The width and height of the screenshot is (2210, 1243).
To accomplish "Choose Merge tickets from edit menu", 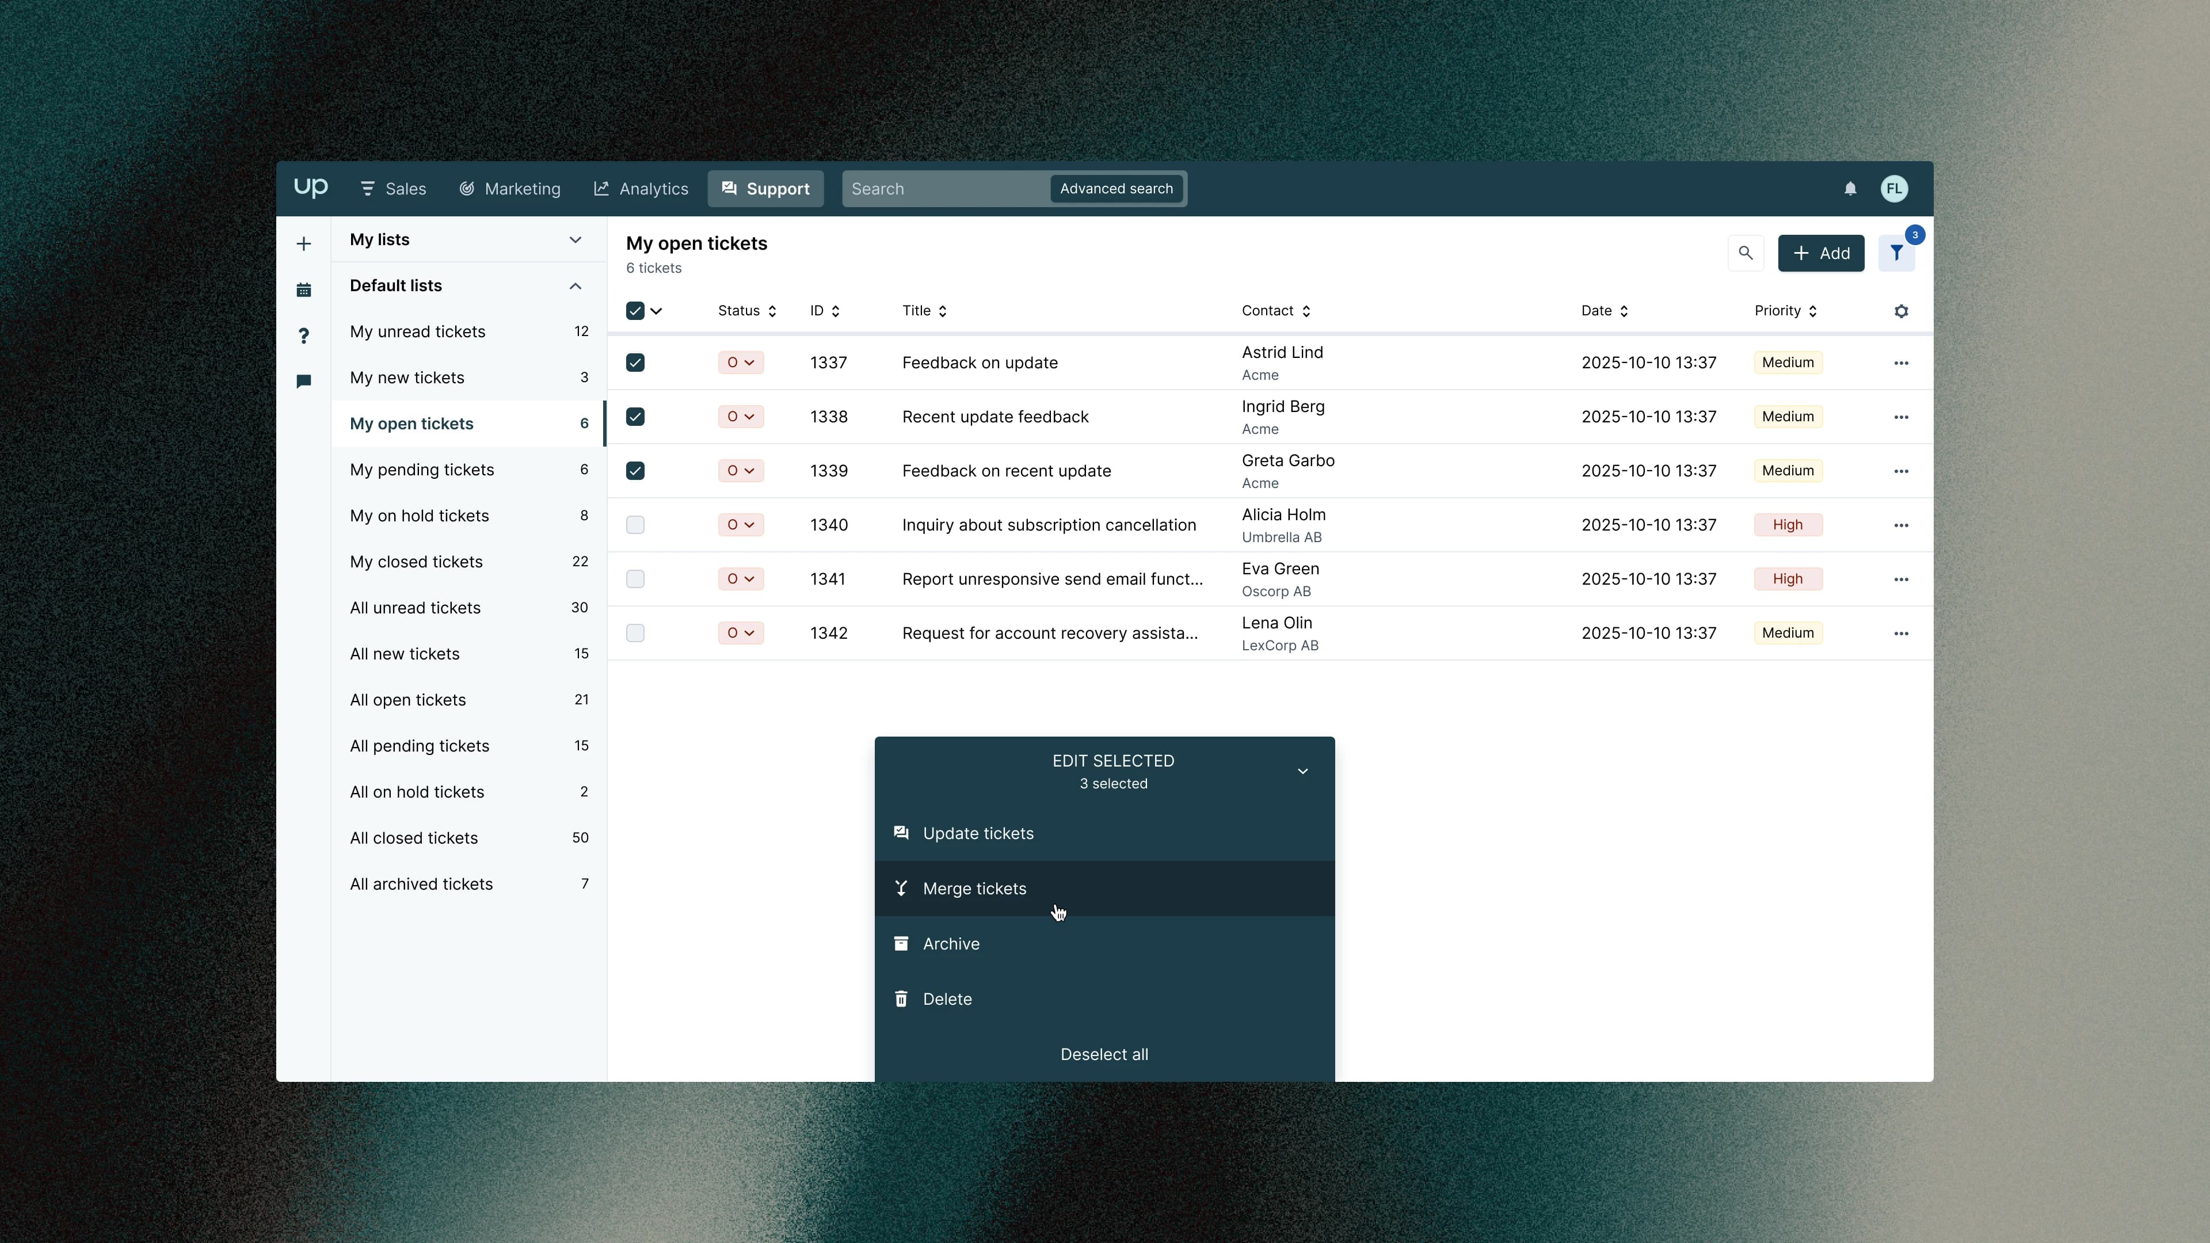I will pos(974,889).
